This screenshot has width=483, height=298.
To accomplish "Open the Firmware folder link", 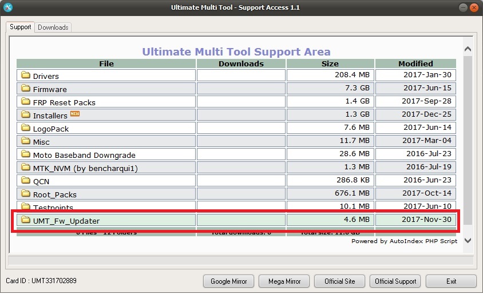I will click(x=50, y=89).
